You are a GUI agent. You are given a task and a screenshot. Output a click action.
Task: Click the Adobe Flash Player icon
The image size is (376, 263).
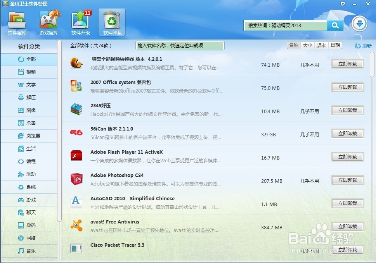pyautogui.click(x=76, y=156)
